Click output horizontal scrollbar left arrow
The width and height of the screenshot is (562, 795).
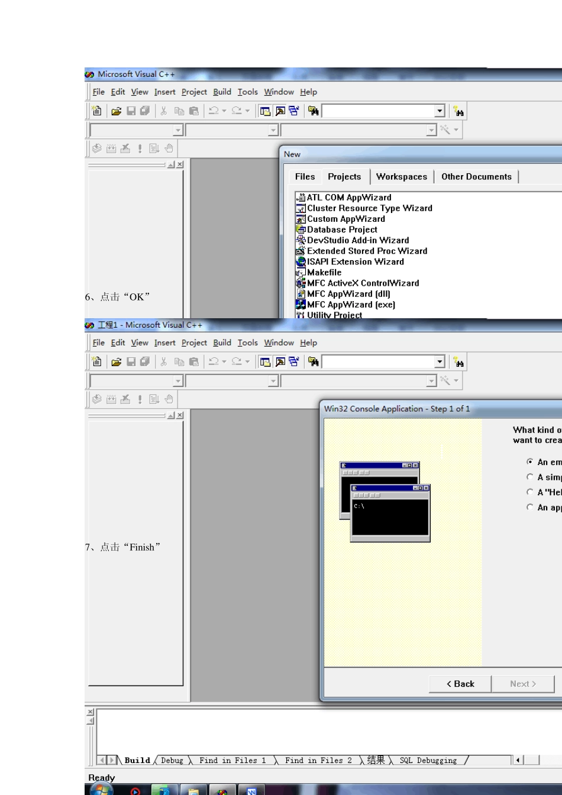tap(518, 760)
